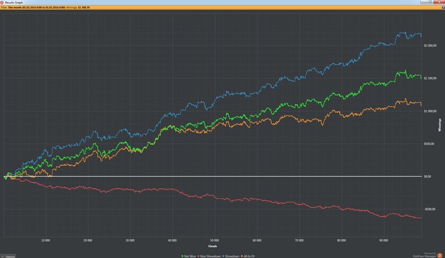Viewport: 445px width, 258px height.
Task: Click the $500,00 winnings axis label
Action: (429, 144)
